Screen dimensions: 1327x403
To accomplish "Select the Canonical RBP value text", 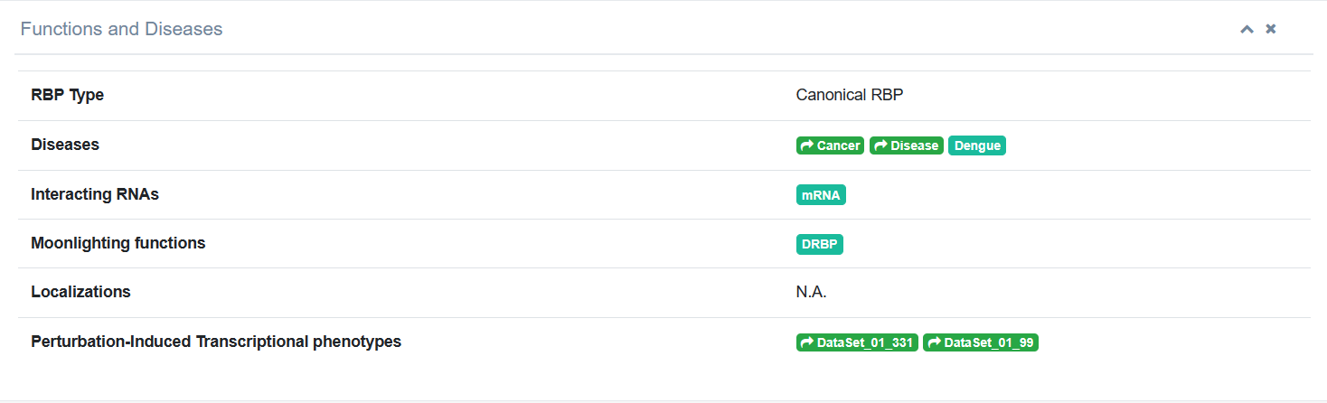I will coord(850,95).
